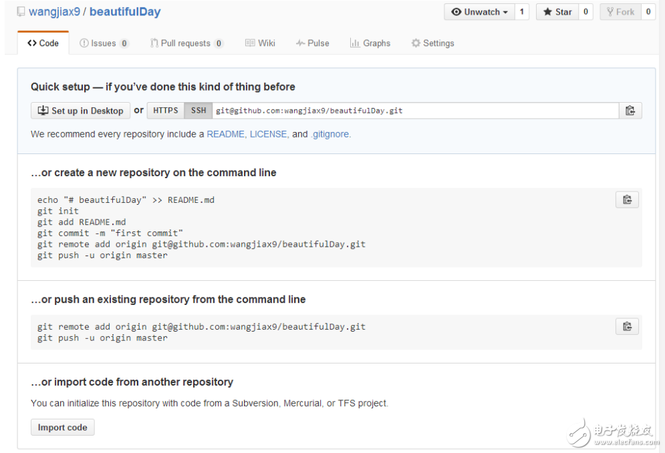The image size is (665, 453).
Task: Copy the new repository command block
Action: click(627, 199)
